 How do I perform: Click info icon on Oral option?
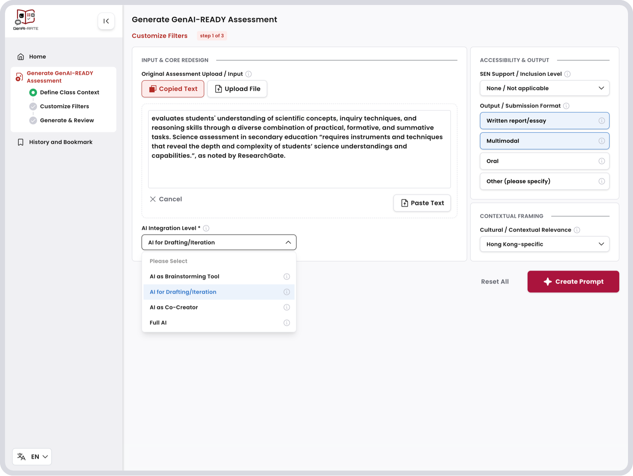pos(602,161)
